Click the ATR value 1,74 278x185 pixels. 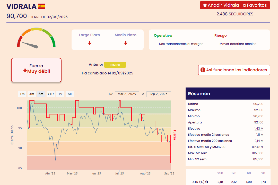click(x=263, y=182)
